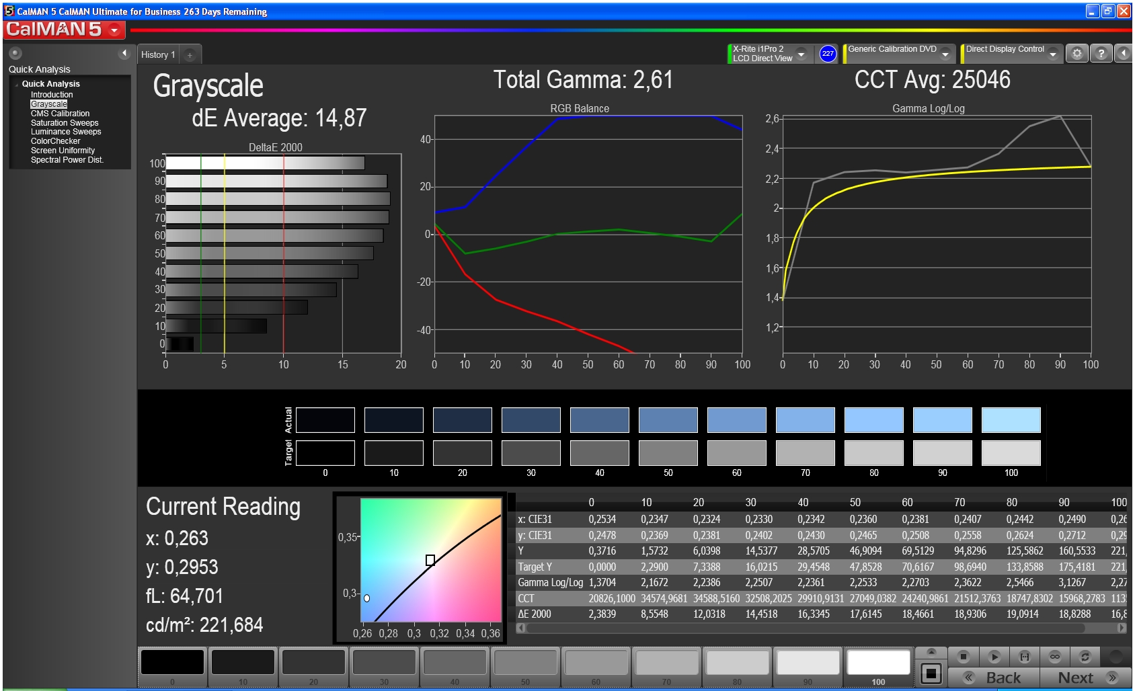The height and width of the screenshot is (691, 1135).
Task: Click the double-right chevron on the Next button
Action: coord(1112,678)
